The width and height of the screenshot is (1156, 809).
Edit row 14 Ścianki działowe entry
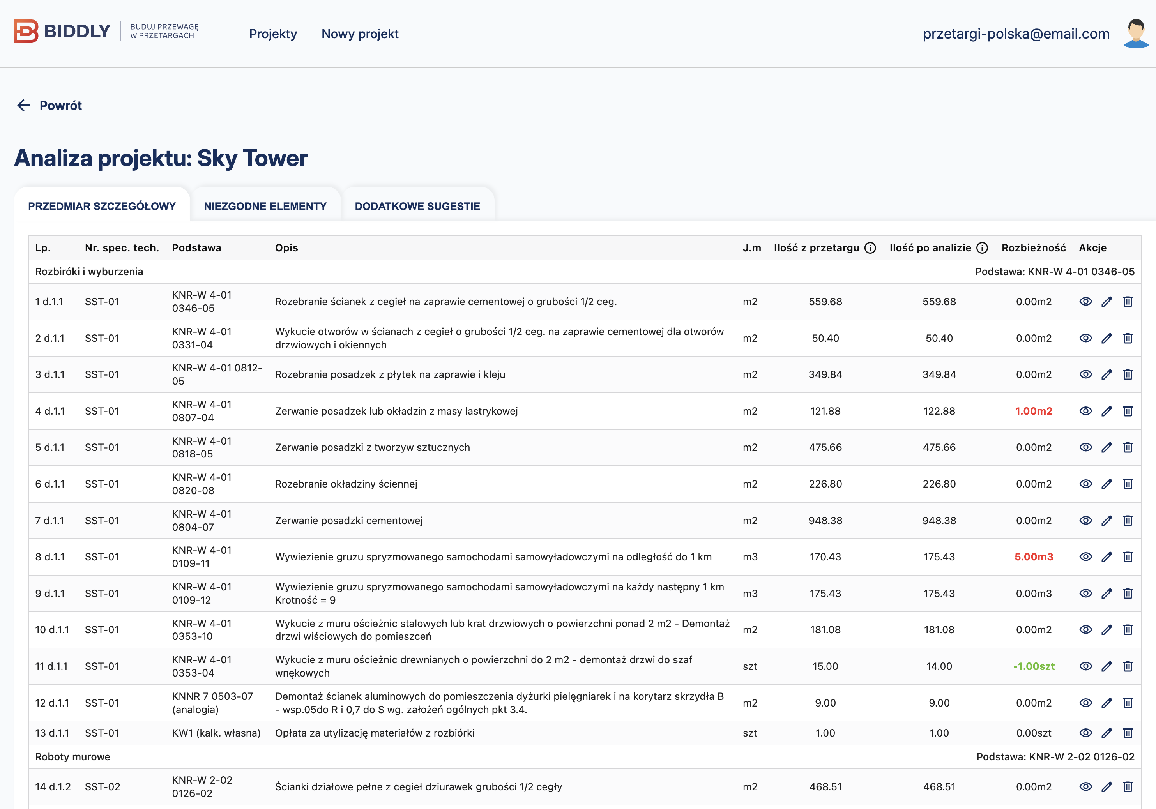pos(1106,786)
